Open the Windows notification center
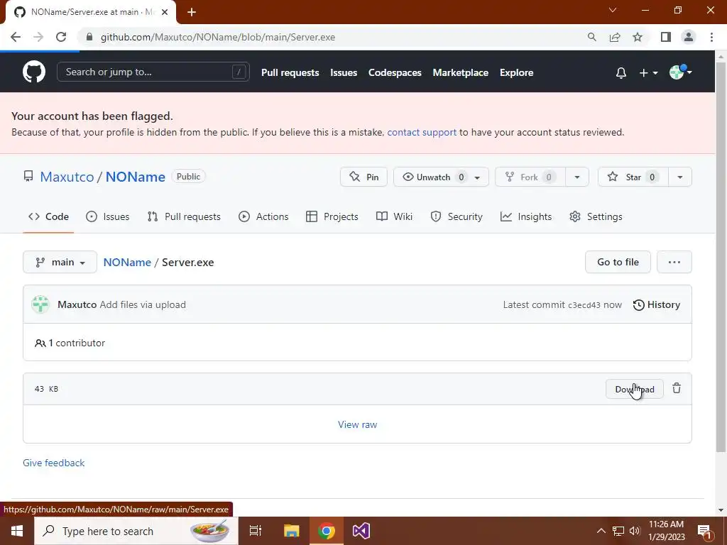Screen dimensions: 727x545 (x=704, y=532)
